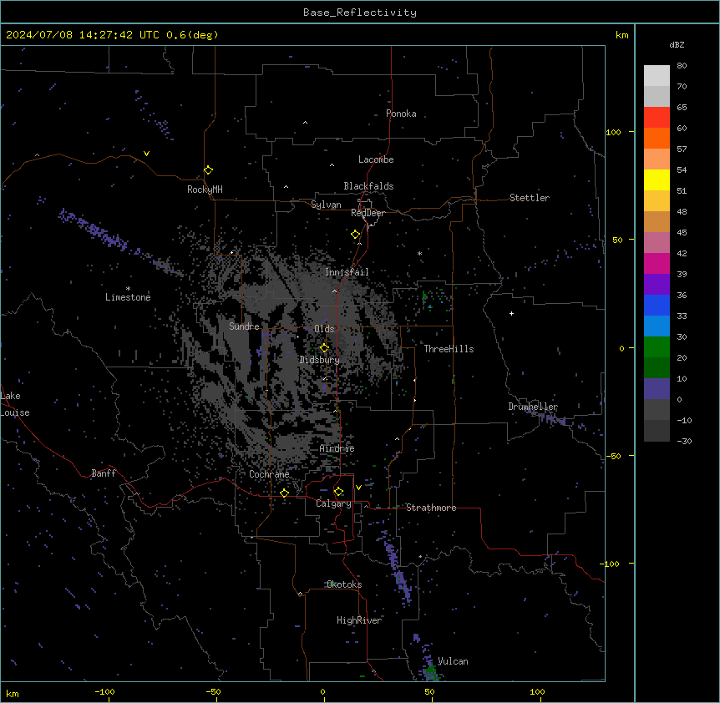The height and width of the screenshot is (703, 720).
Task: Click the Limestone label
Action: (x=128, y=297)
